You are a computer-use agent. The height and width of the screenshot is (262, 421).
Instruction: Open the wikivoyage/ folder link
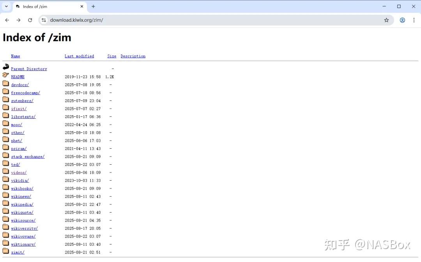tap(23, 237)
